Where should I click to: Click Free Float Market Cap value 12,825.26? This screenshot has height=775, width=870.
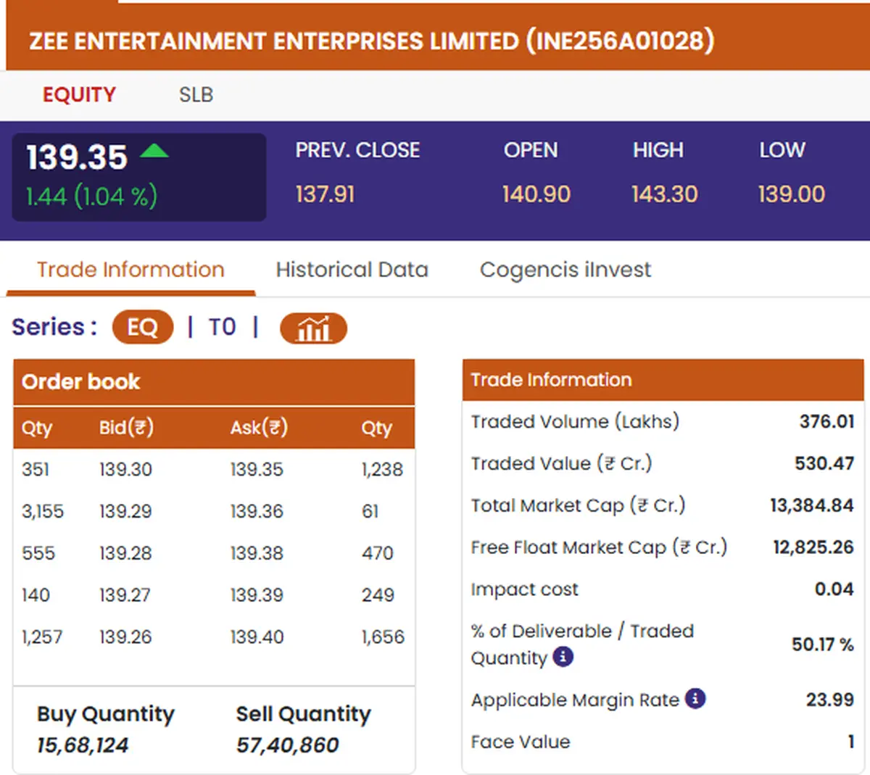(813, 547)
